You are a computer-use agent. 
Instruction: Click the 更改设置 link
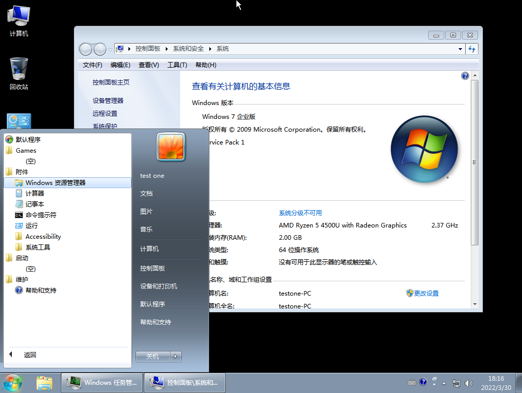coord(426,293)
